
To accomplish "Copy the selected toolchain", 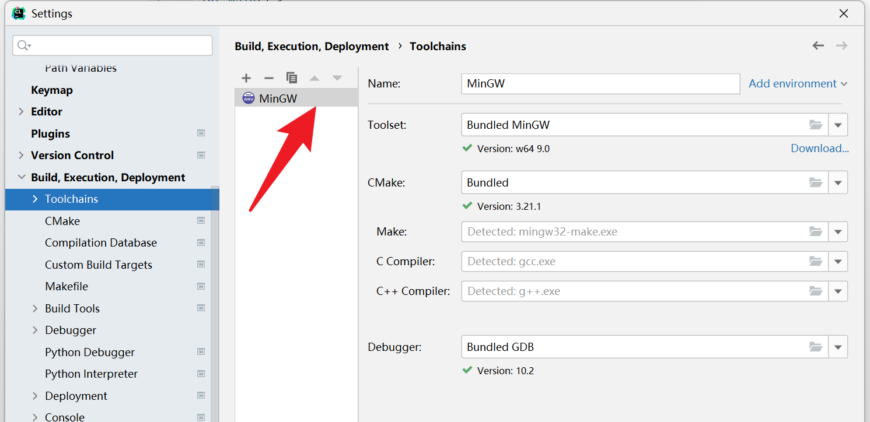I will point(292,78).
